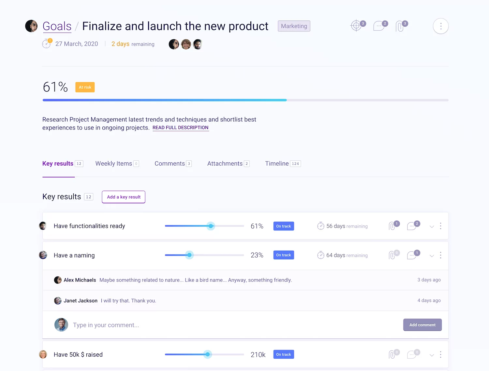489x371 pixels.
Task: Click the 23% progress value
Action: point(257,255)
